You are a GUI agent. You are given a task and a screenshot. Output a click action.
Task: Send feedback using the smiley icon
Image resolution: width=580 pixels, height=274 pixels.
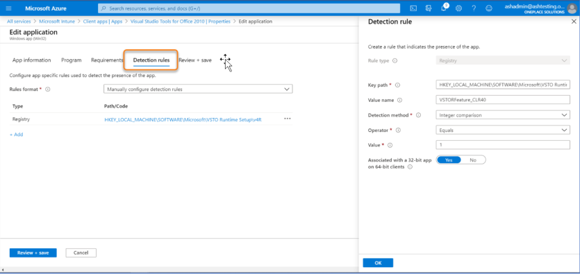click(488, 8)
